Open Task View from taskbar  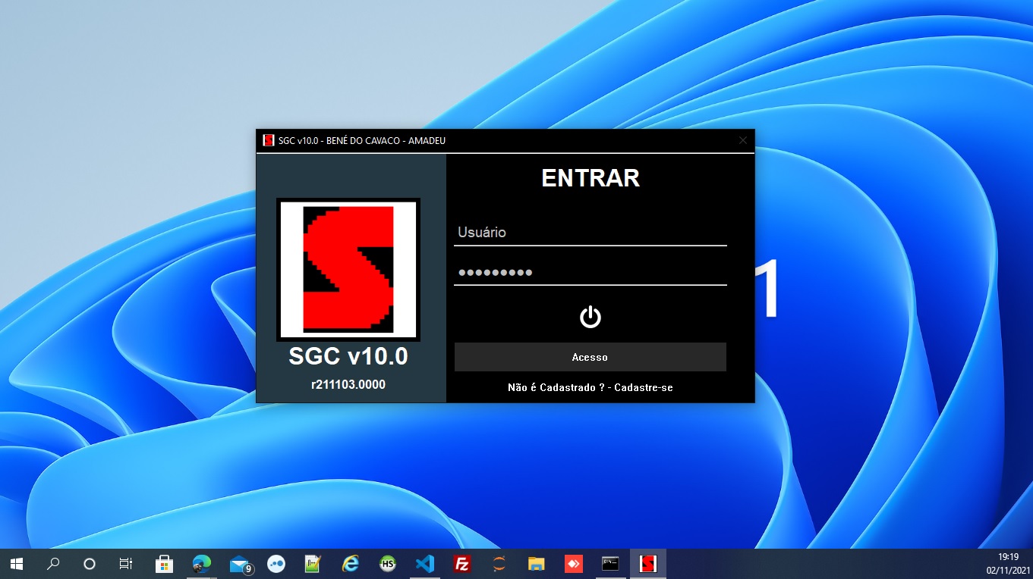pos(126,564)
